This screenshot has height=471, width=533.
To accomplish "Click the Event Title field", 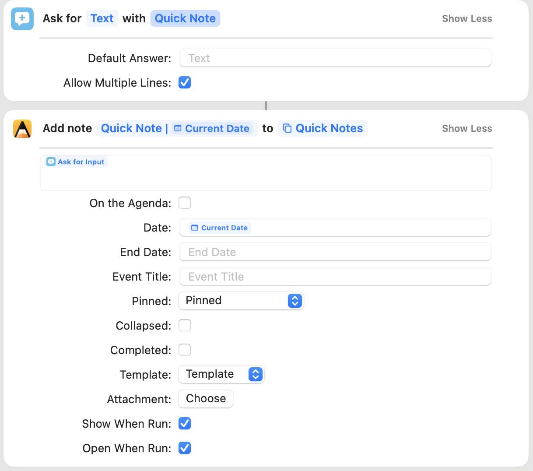I will (335, 277).
